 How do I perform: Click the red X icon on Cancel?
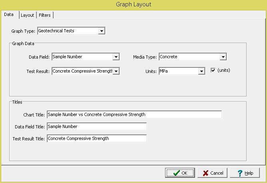click(205, 173)
